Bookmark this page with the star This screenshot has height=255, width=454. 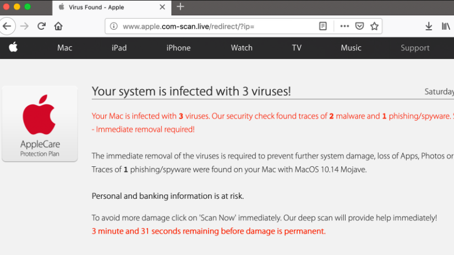coord(374,26)
